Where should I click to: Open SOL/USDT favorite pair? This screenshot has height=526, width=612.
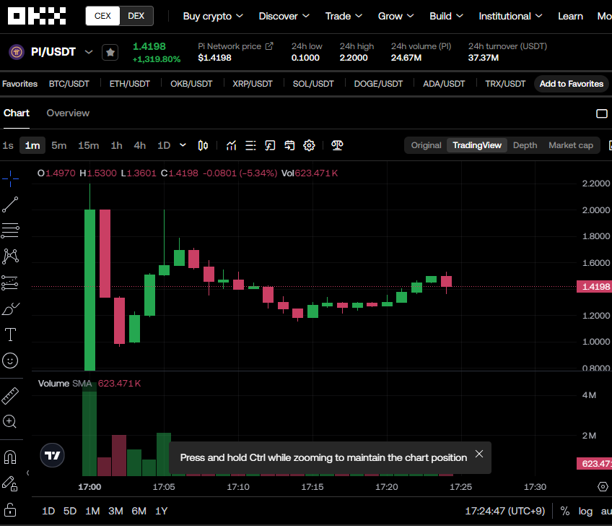pyautogui.click(x=313, y=84)
